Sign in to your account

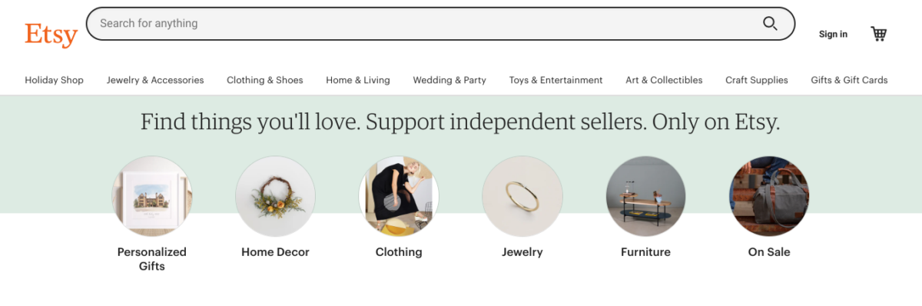(833, 34)
